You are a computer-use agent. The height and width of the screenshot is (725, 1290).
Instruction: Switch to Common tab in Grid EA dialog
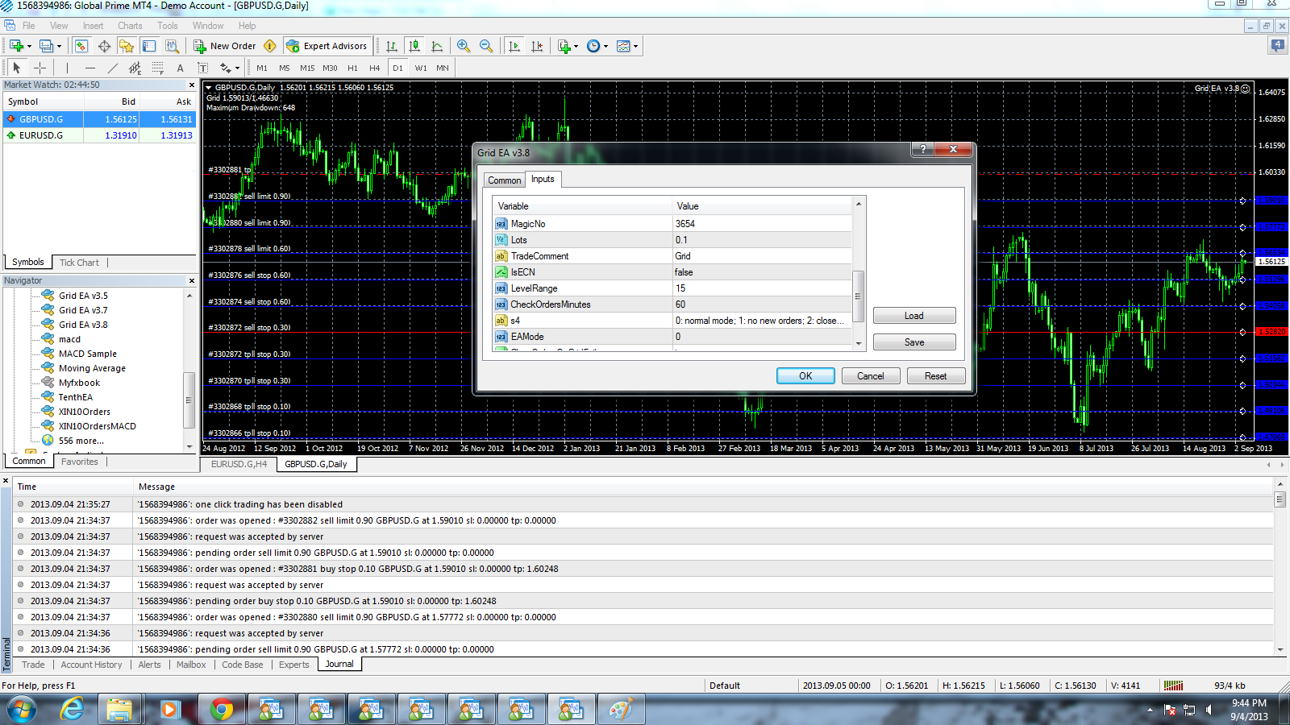point(505,180)
